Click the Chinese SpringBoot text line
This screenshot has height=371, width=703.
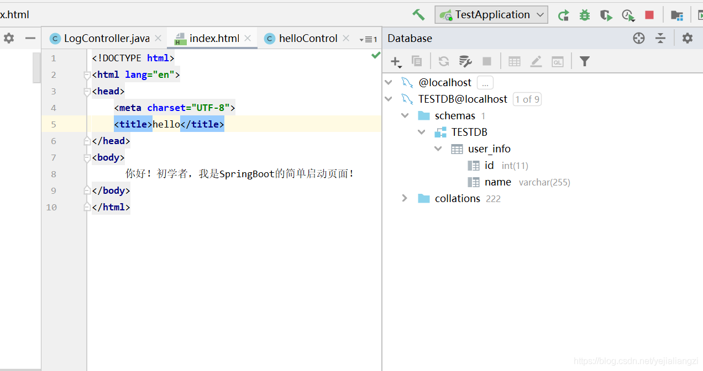coord(240,174)
